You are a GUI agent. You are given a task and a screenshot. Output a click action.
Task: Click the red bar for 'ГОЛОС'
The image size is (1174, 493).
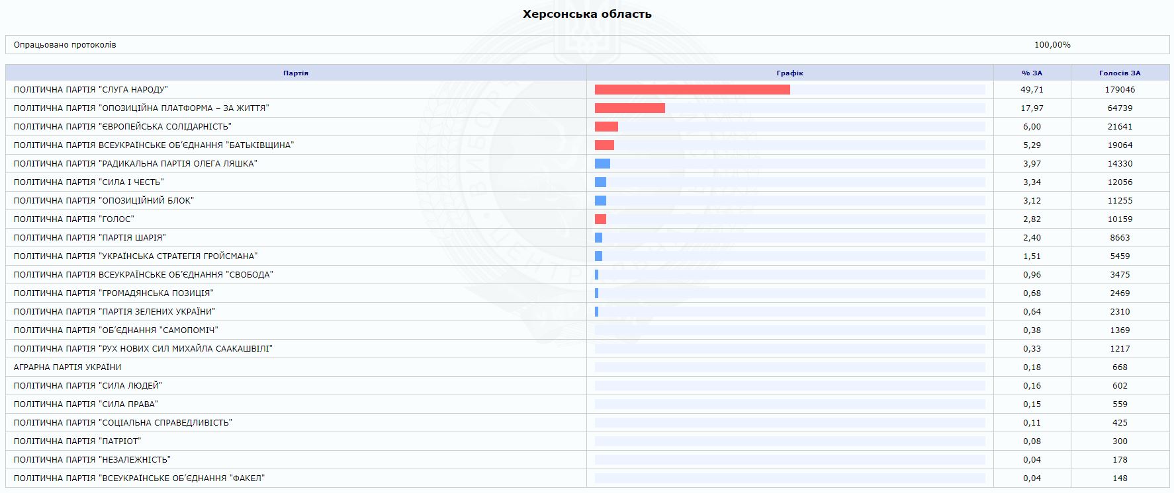600,219
